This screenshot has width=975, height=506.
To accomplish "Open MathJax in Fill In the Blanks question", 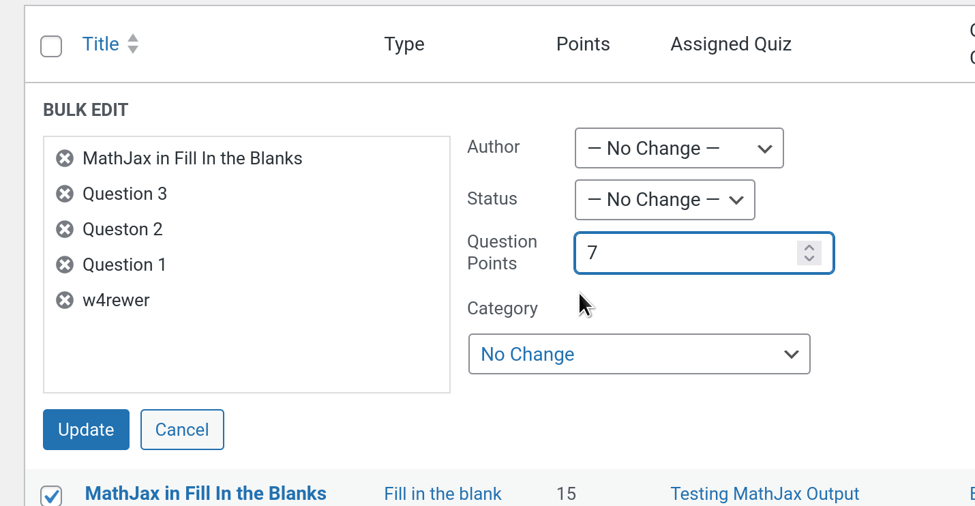I will [205, 494].
